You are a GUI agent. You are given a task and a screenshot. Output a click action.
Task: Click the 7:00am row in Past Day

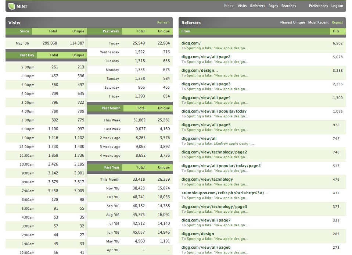click(46, 191)
